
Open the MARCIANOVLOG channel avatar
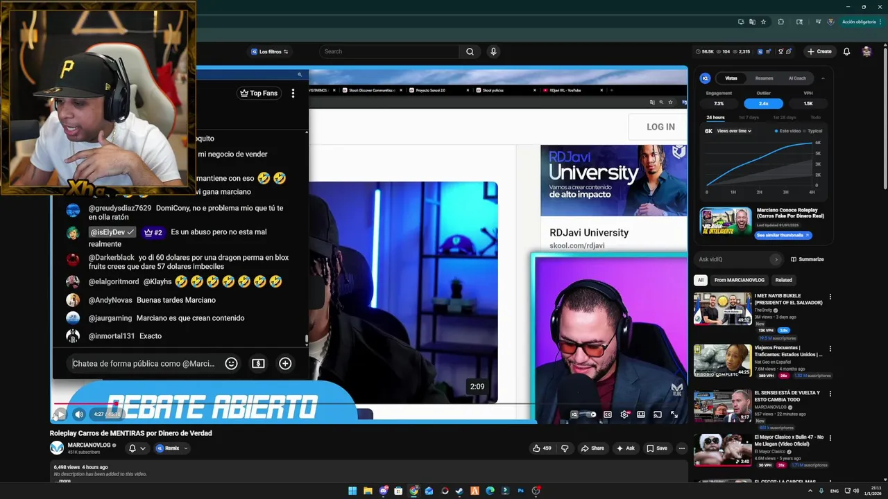pos(57,448)
